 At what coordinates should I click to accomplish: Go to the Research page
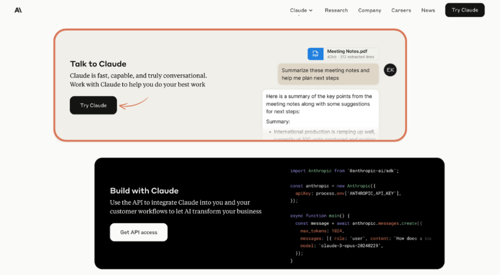click(336, 10)
